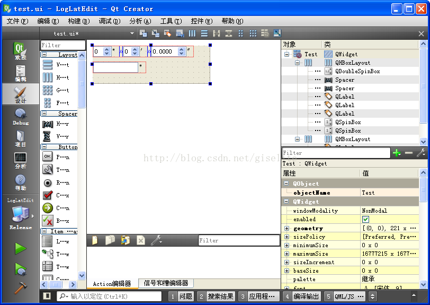
Task: Click Edit Widgets toolbar icon
Action: 143,33
